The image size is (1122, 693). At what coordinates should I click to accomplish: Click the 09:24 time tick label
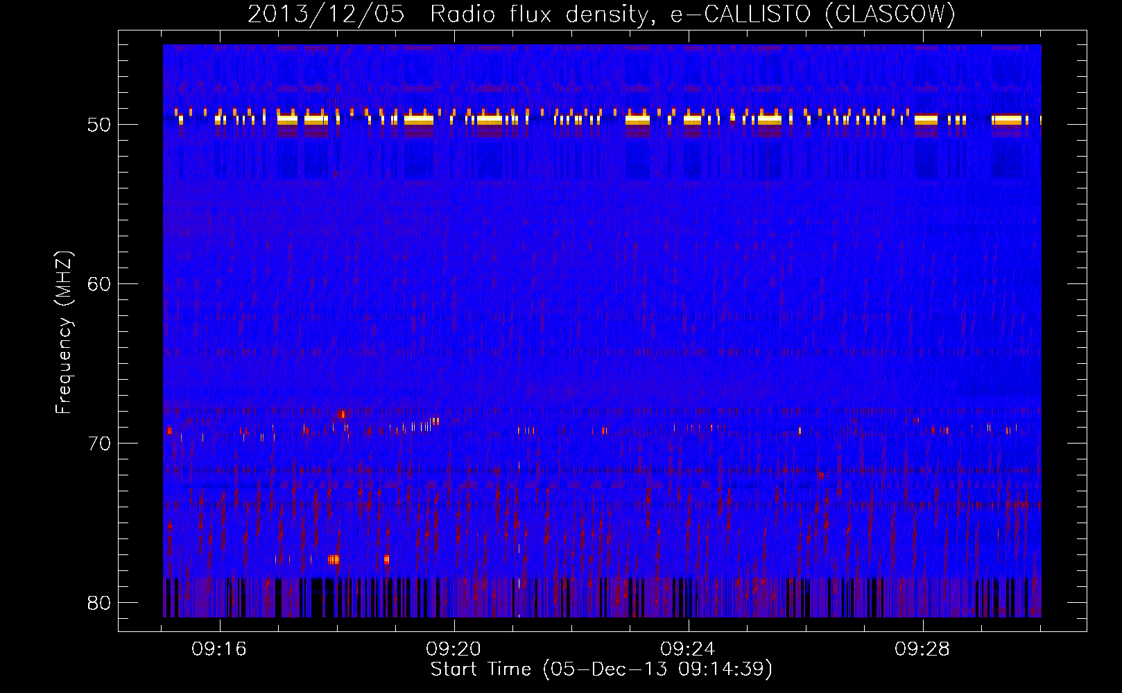click(x=689, y=649)
